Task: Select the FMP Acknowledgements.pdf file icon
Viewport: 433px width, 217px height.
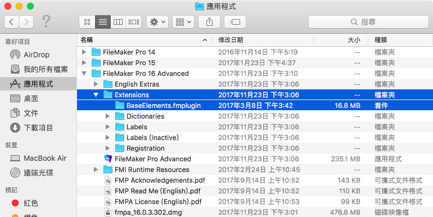Action: (108, 180)
